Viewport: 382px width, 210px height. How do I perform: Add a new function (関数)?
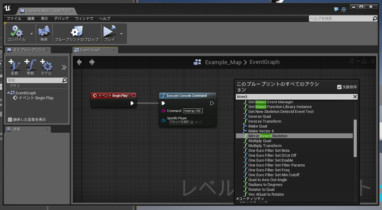(30, 67)
